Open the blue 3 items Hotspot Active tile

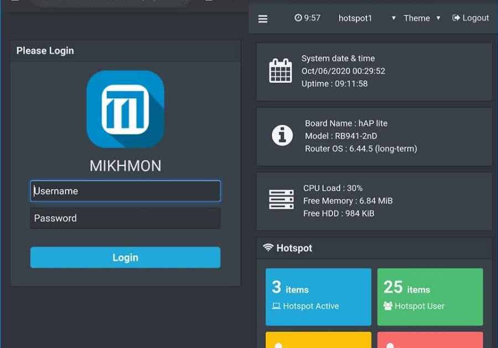(x=318, y=297)
